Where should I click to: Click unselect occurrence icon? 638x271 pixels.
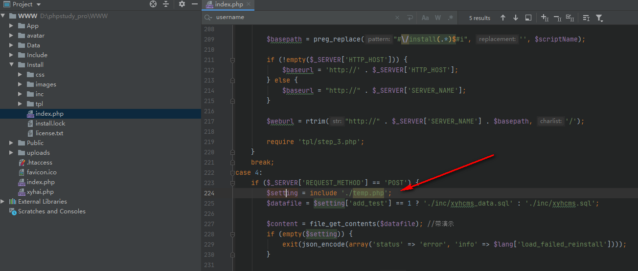[557, 18]
